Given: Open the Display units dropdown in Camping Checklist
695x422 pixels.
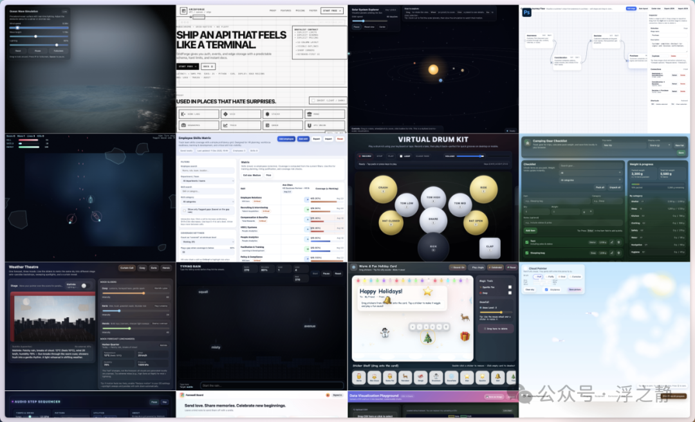Looking at the screenshot, I should pyautogui.click(x=660, y=145).
